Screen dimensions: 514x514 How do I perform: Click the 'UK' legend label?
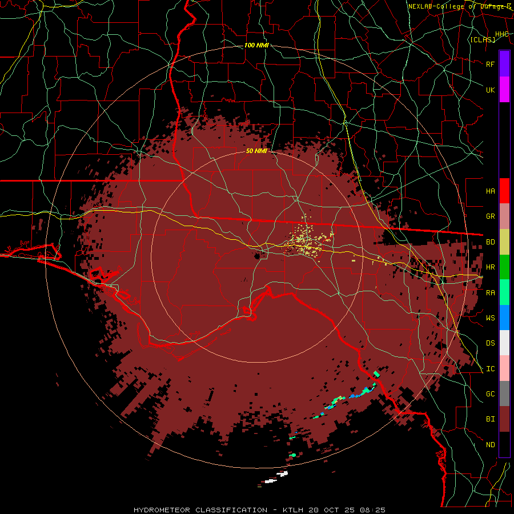click(491, 90)
